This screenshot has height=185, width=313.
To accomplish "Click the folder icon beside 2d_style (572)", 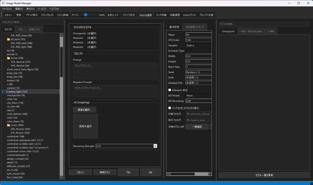I will 8,39.
